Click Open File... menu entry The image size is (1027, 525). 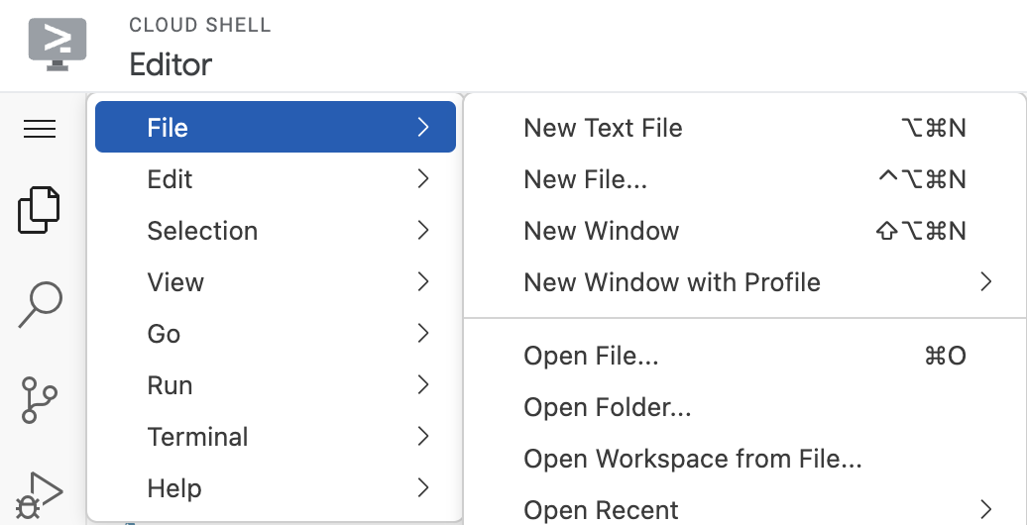[591, 356]
